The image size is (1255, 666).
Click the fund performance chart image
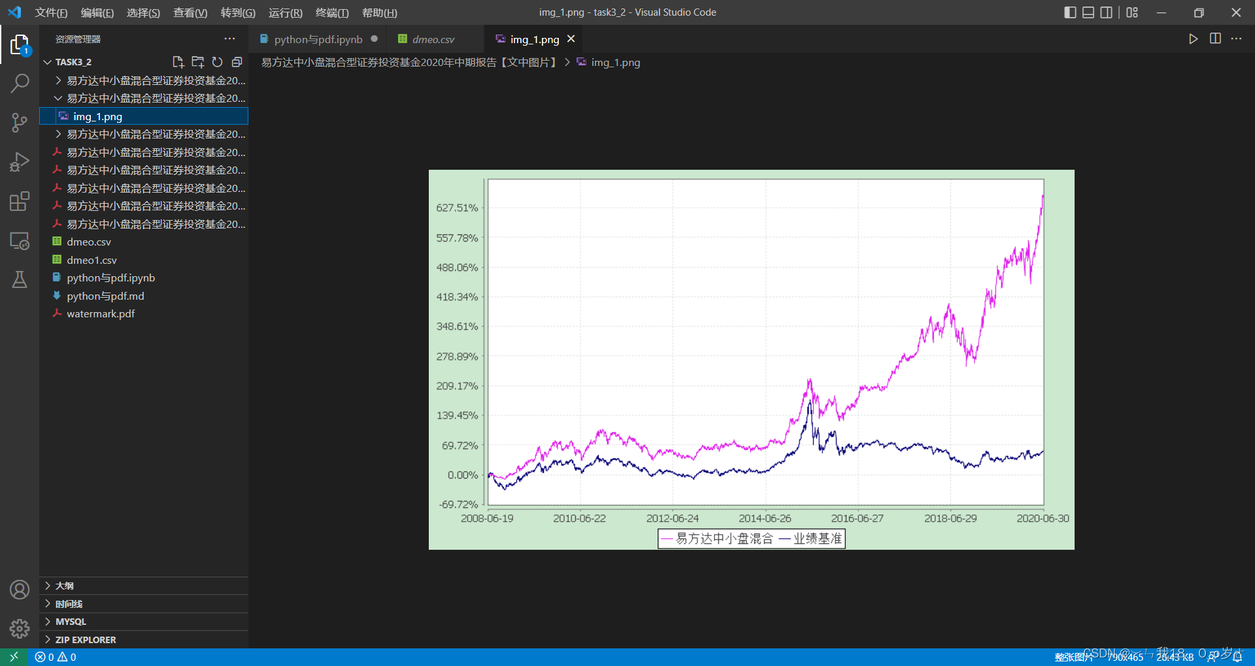(x=751, y=360)
